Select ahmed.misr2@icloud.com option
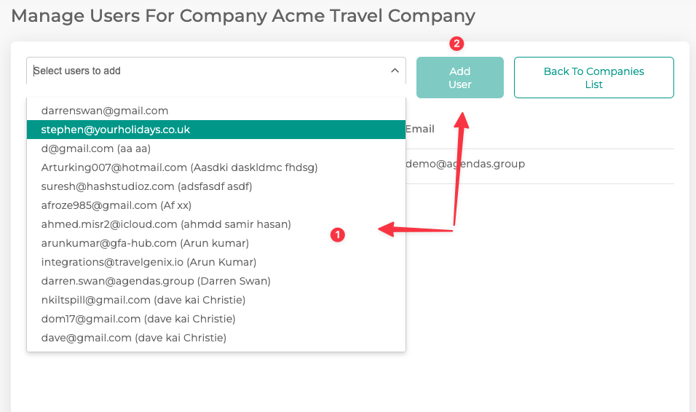The image size is (696, 412). (x=166, y=224)
